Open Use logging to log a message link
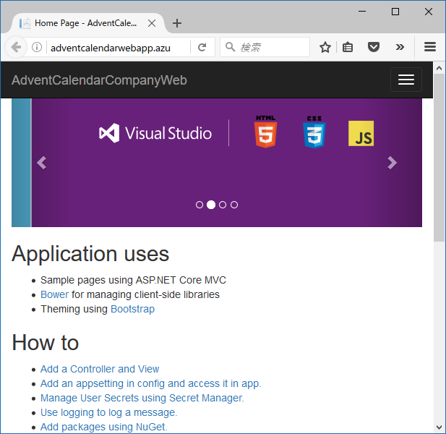The image size is (446, 434). tap(109, 412)
